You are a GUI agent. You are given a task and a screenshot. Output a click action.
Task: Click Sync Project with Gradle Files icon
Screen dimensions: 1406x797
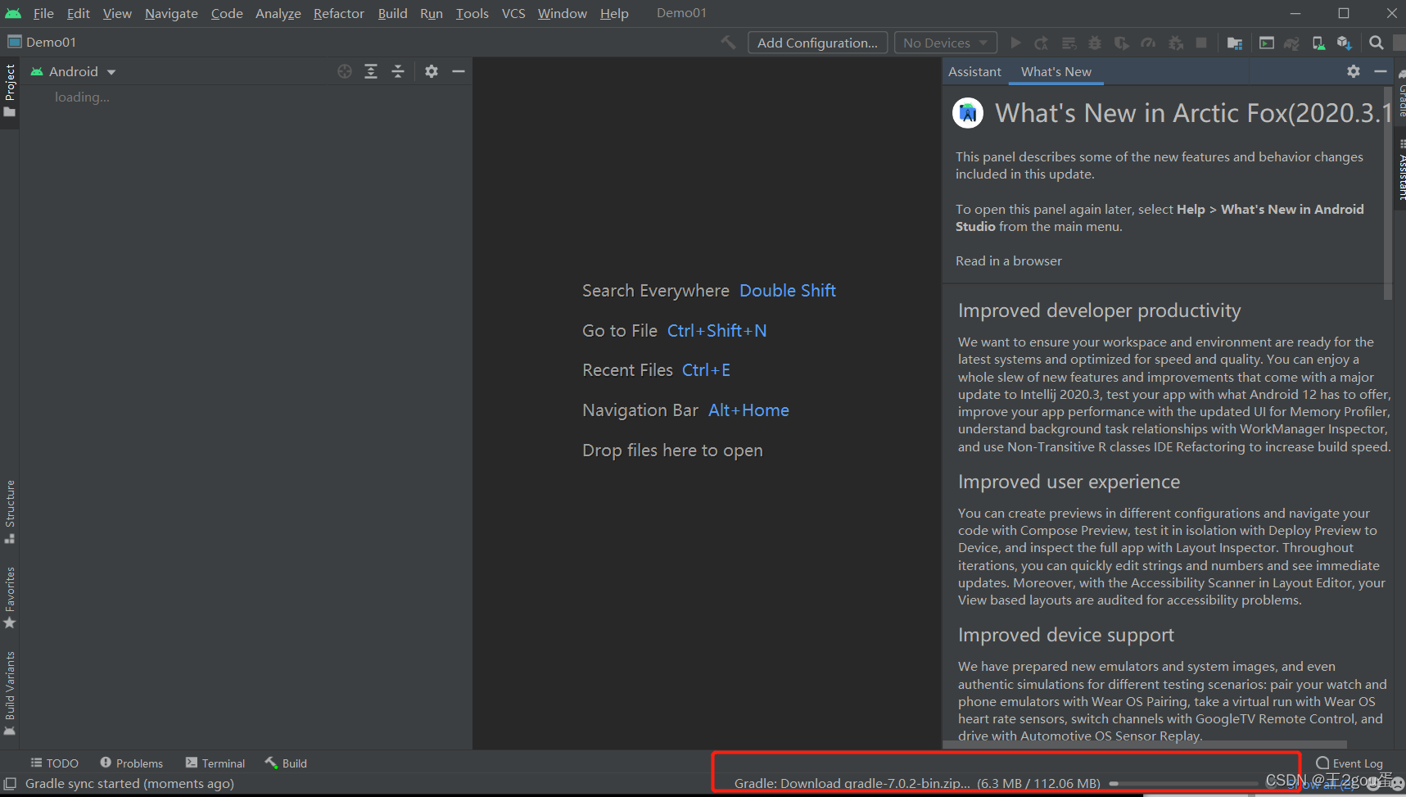pyautogui.click(x=1291, y=43)
